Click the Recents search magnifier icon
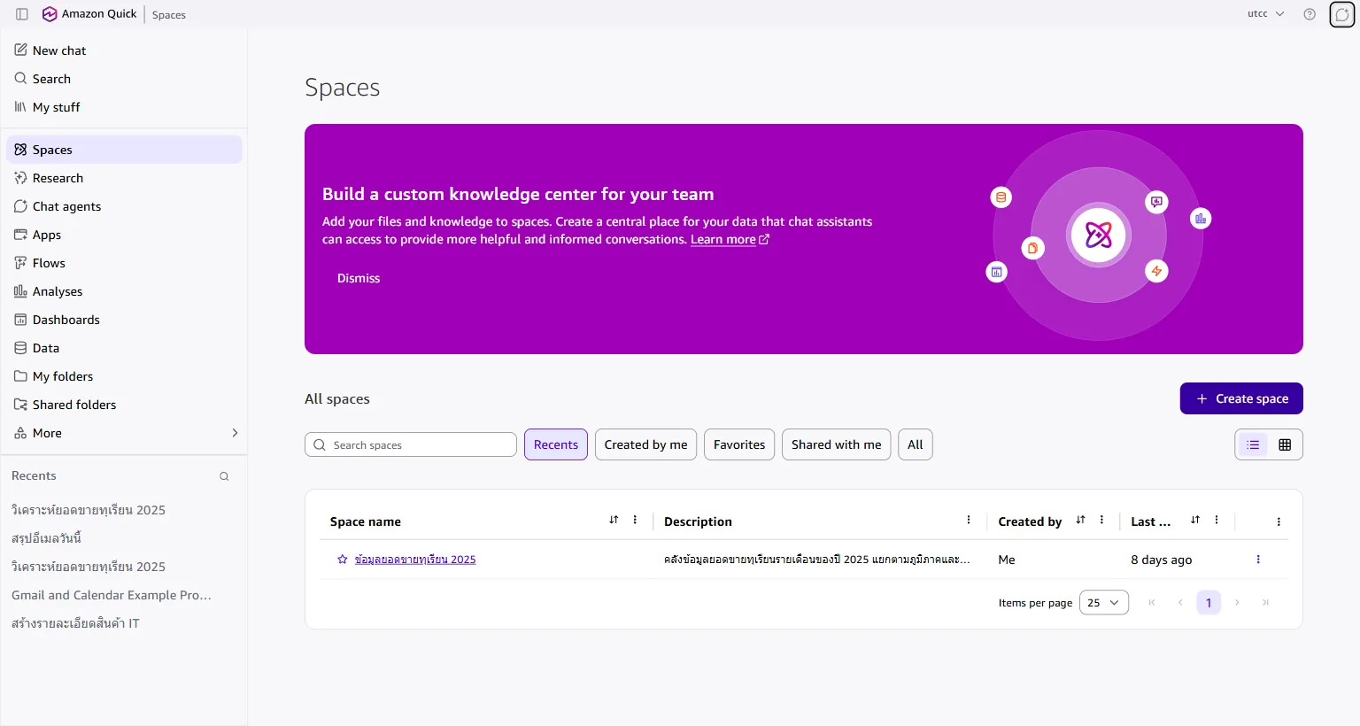Image resolution: width=1360 pixels, height=726 pixels. (x=224, y=476)
